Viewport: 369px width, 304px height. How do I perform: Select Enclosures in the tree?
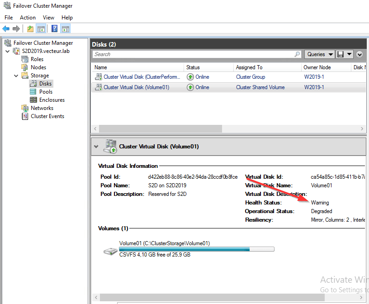[52, 100]
